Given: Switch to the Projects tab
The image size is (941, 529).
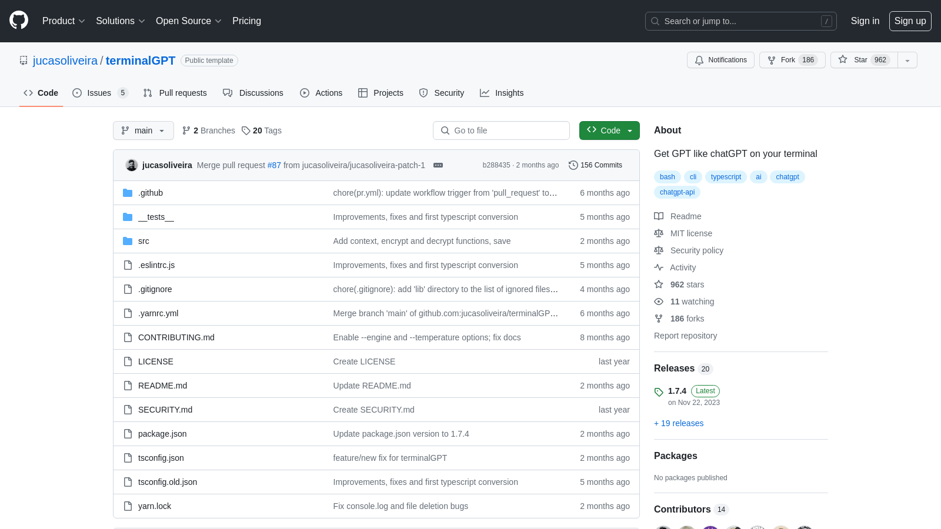Looking at the screenshot, I should pyautogui.click(x=381, y=93).
